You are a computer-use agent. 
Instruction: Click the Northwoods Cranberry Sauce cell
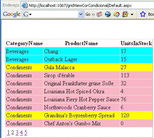tap(82, 107)
